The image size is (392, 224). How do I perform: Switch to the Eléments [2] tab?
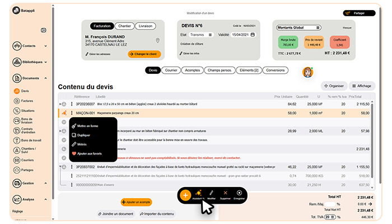[249, 70]
